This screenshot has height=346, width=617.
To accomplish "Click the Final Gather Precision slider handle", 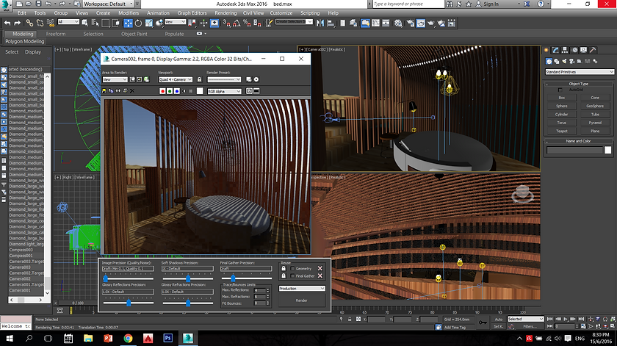I will [233, 278].
